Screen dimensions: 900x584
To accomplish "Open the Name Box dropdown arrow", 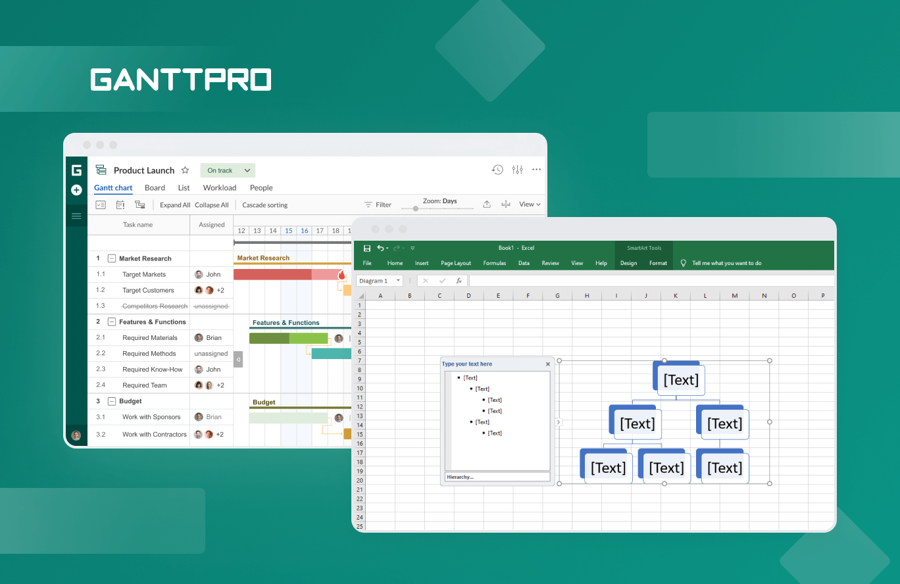I will coord(398,281).
